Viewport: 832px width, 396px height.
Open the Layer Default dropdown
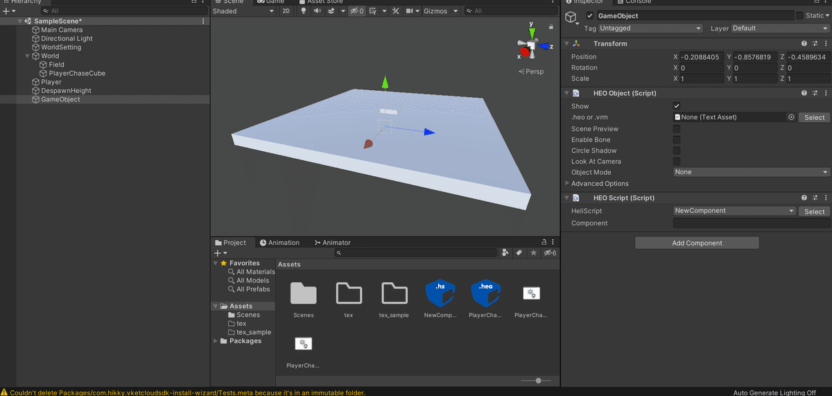coord(779,28)
